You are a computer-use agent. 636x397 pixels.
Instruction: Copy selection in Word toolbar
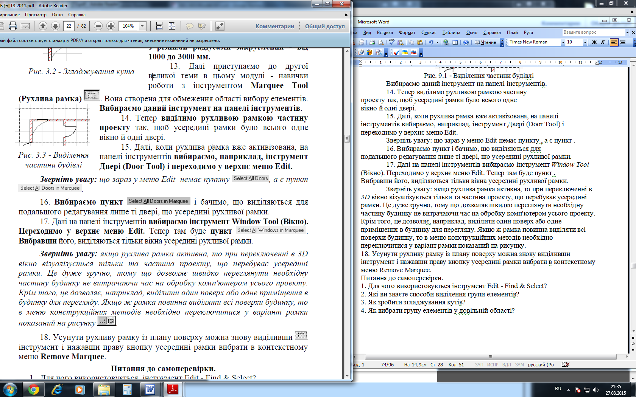(x=411, y=42)
